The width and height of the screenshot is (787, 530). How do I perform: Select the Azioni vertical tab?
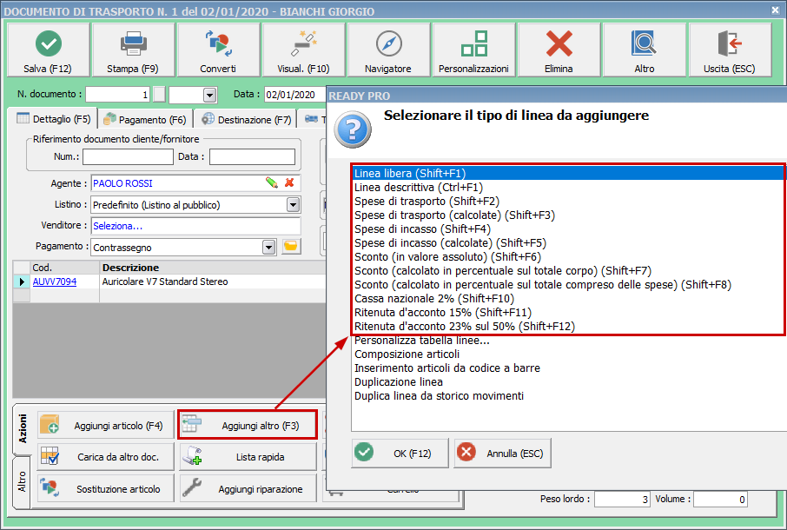pyautogui.click(x=22, y=428)
